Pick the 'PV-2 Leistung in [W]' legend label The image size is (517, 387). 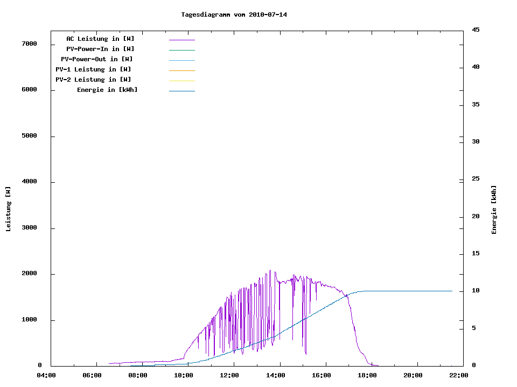tap(93, 80)
